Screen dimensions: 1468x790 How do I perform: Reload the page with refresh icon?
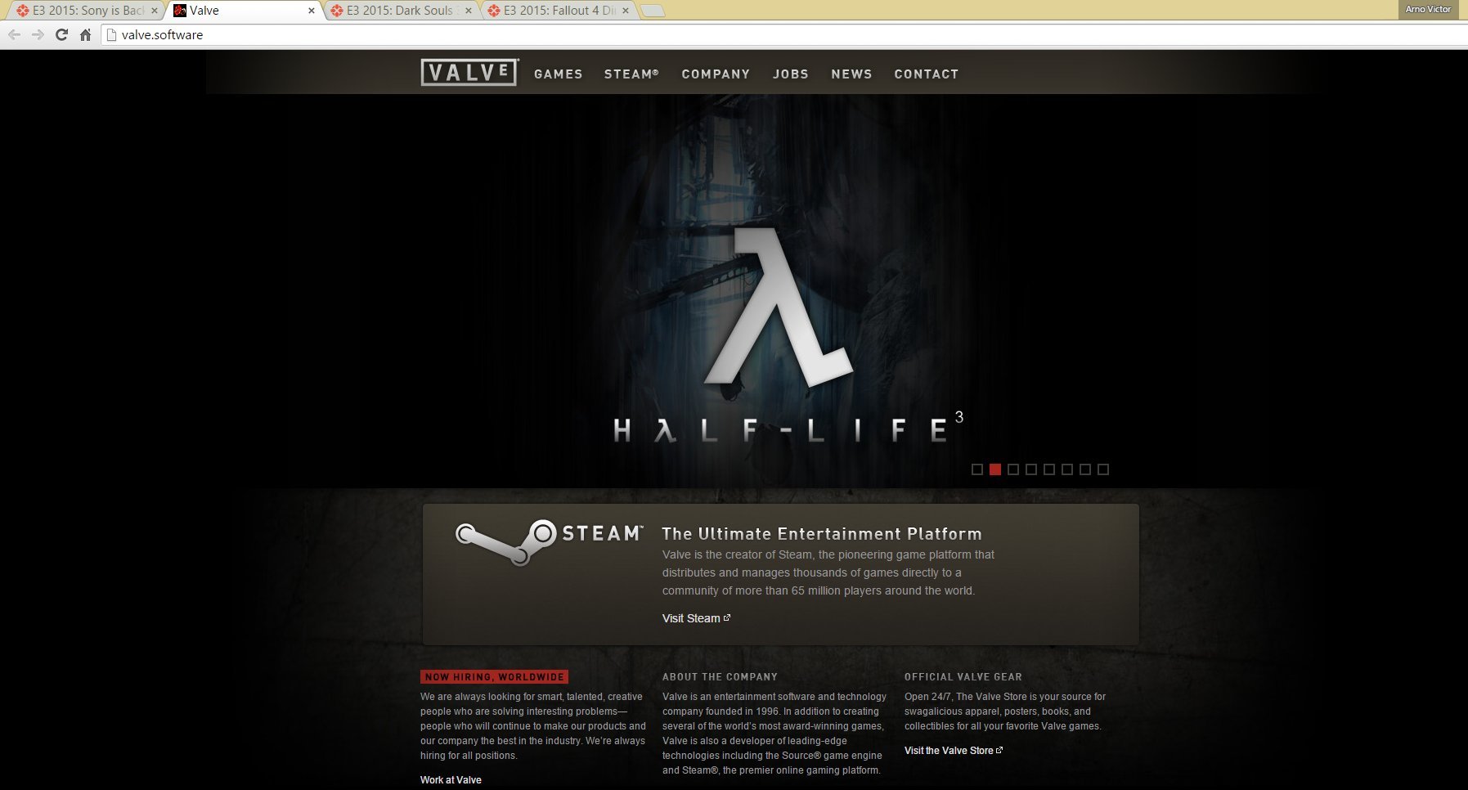pyautogui.click(x=61, y=34)
